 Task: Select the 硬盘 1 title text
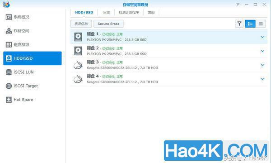point(93,34)
